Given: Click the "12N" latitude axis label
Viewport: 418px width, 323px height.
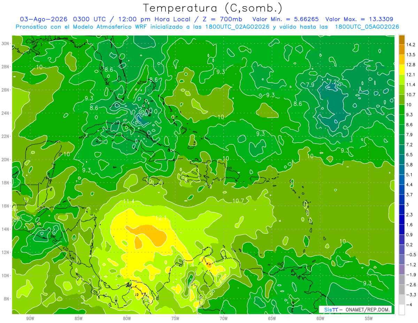Looking at the screenshot, I should tap(6, 252).
